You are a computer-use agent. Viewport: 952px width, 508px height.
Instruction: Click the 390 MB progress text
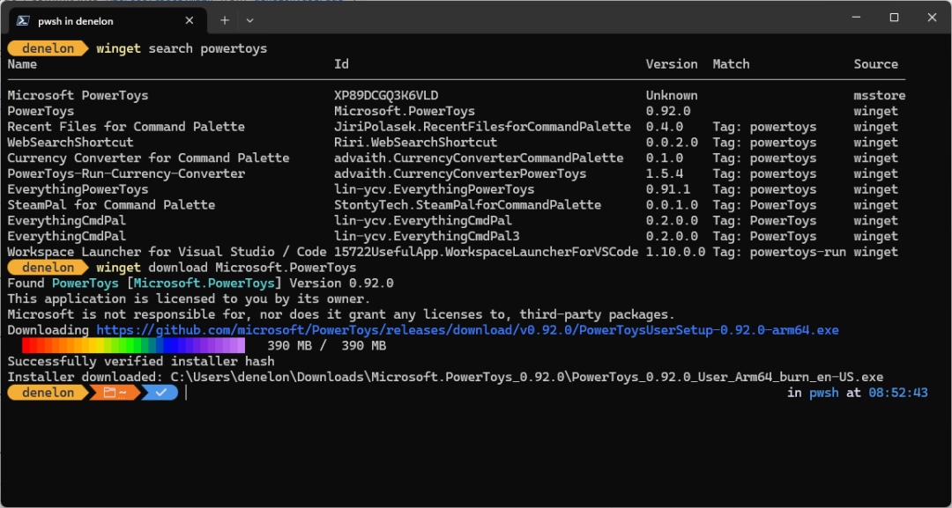(325, 345)
